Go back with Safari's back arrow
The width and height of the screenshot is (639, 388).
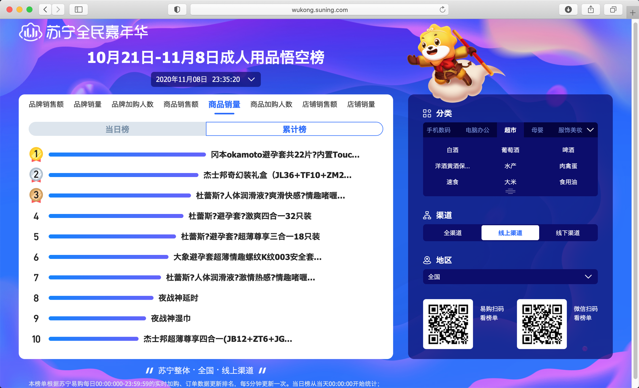[x=45, y=9]
